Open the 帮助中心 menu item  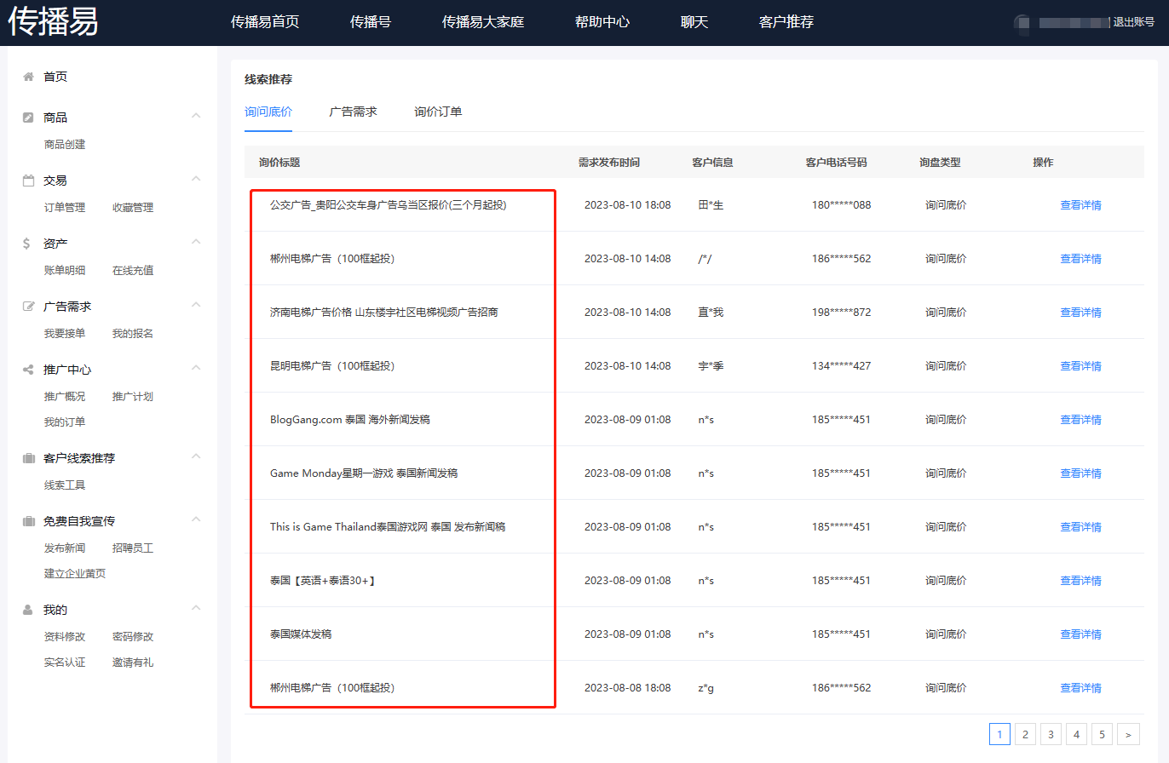(x=602, y=22)
